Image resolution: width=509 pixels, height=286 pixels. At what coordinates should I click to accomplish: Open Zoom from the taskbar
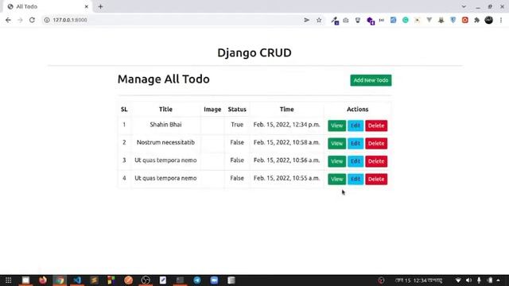[x=214, y=280]
